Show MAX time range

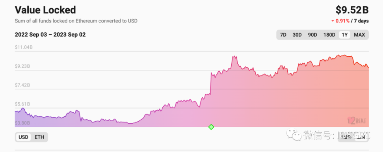coord(359,35)
